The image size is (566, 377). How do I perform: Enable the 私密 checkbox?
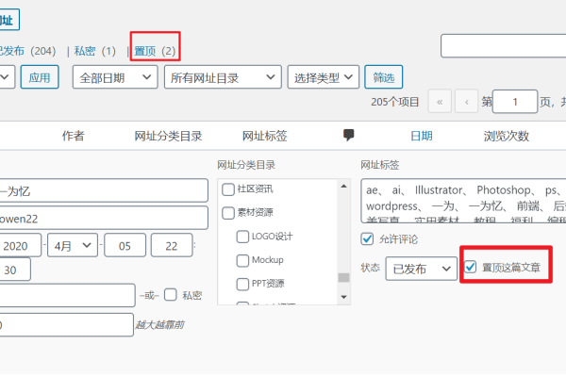point(171,295)
